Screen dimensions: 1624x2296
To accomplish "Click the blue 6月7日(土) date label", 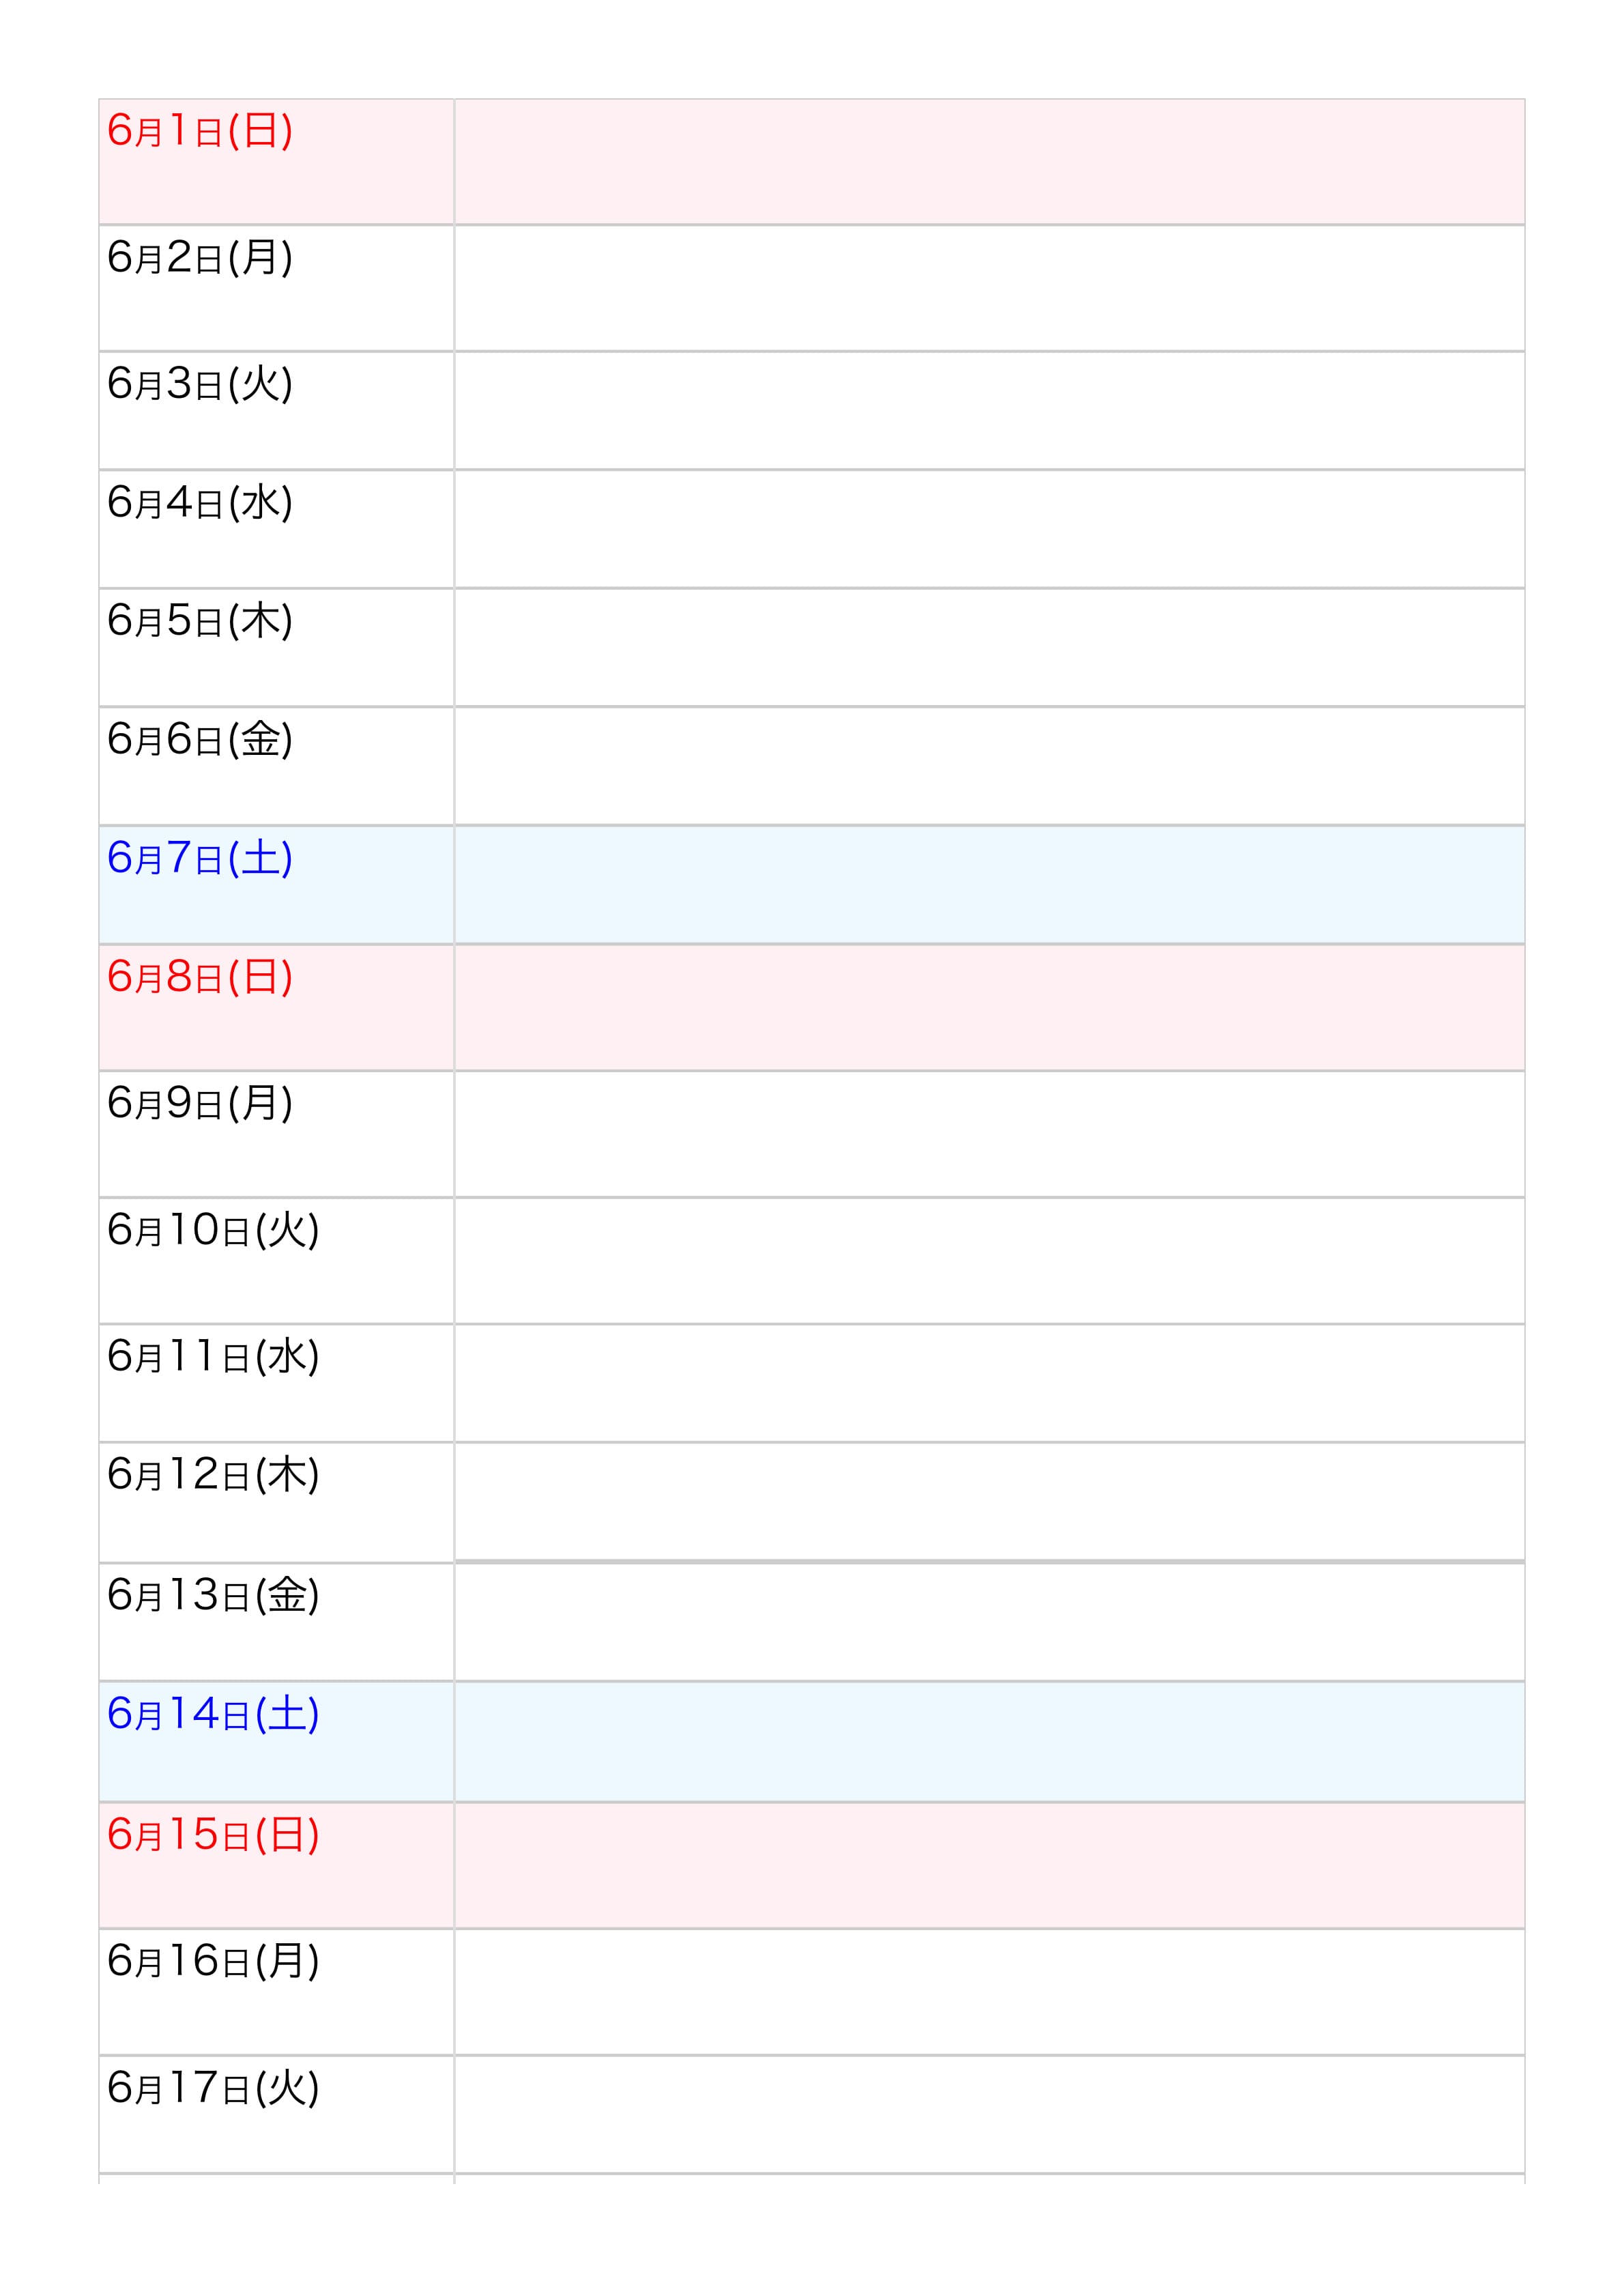I will [200, 858].
